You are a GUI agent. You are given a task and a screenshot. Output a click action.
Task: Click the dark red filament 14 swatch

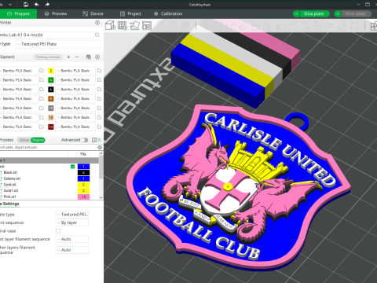point(51,127)
